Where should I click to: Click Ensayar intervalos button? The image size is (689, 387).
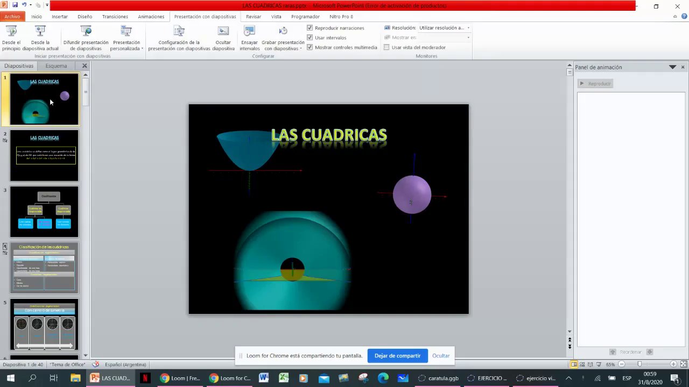click(x=249, y=38)
